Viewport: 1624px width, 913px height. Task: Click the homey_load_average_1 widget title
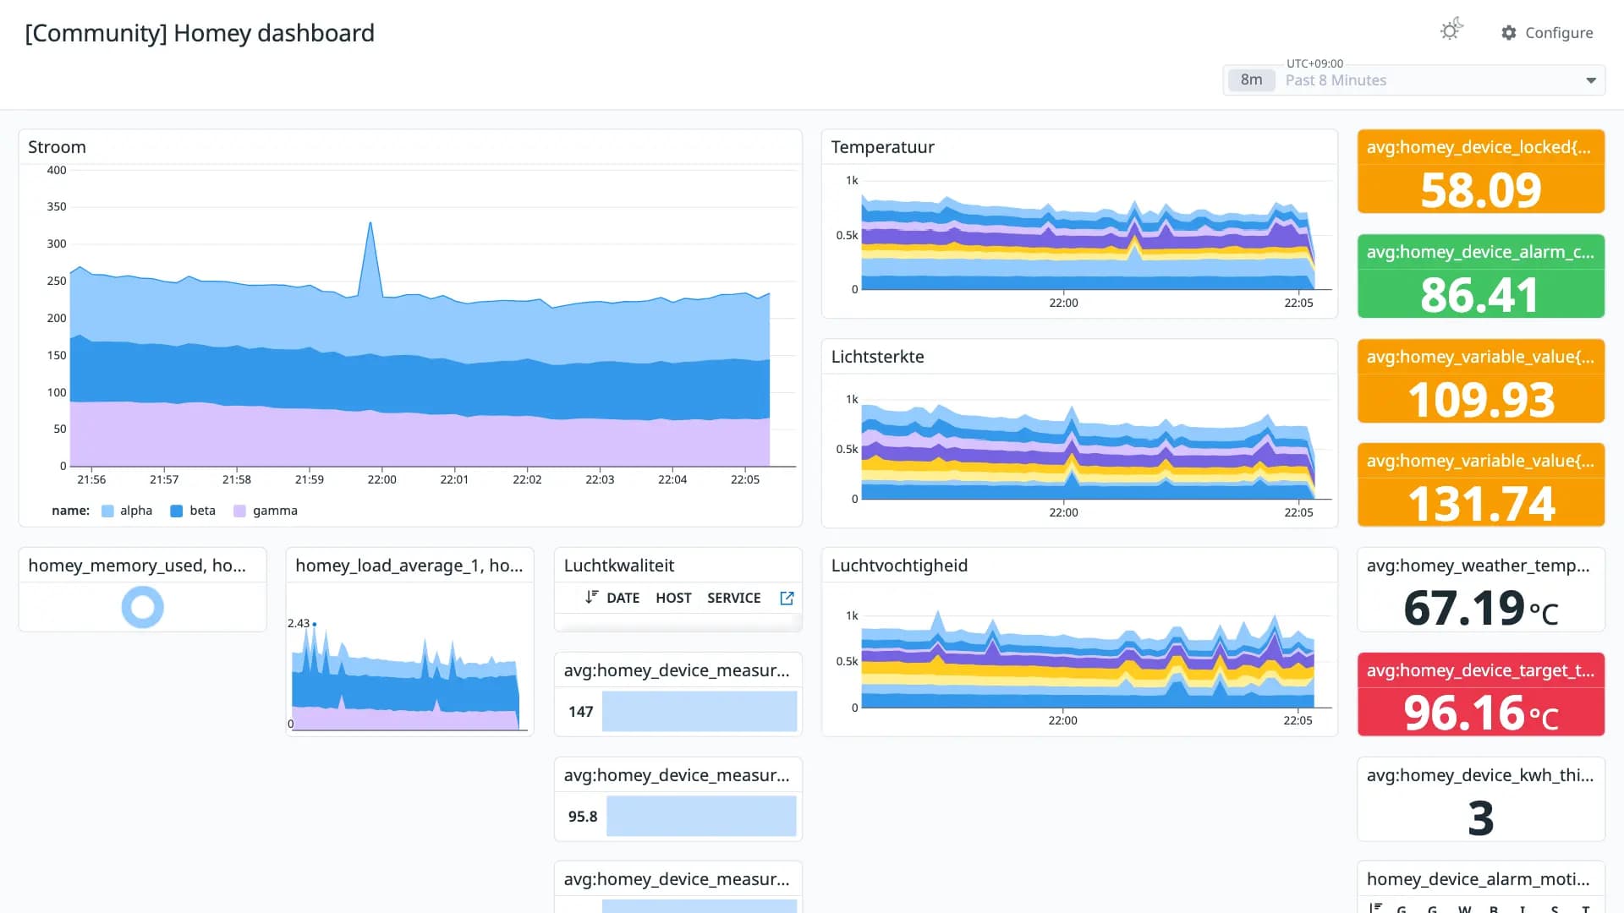coord(409,566)
